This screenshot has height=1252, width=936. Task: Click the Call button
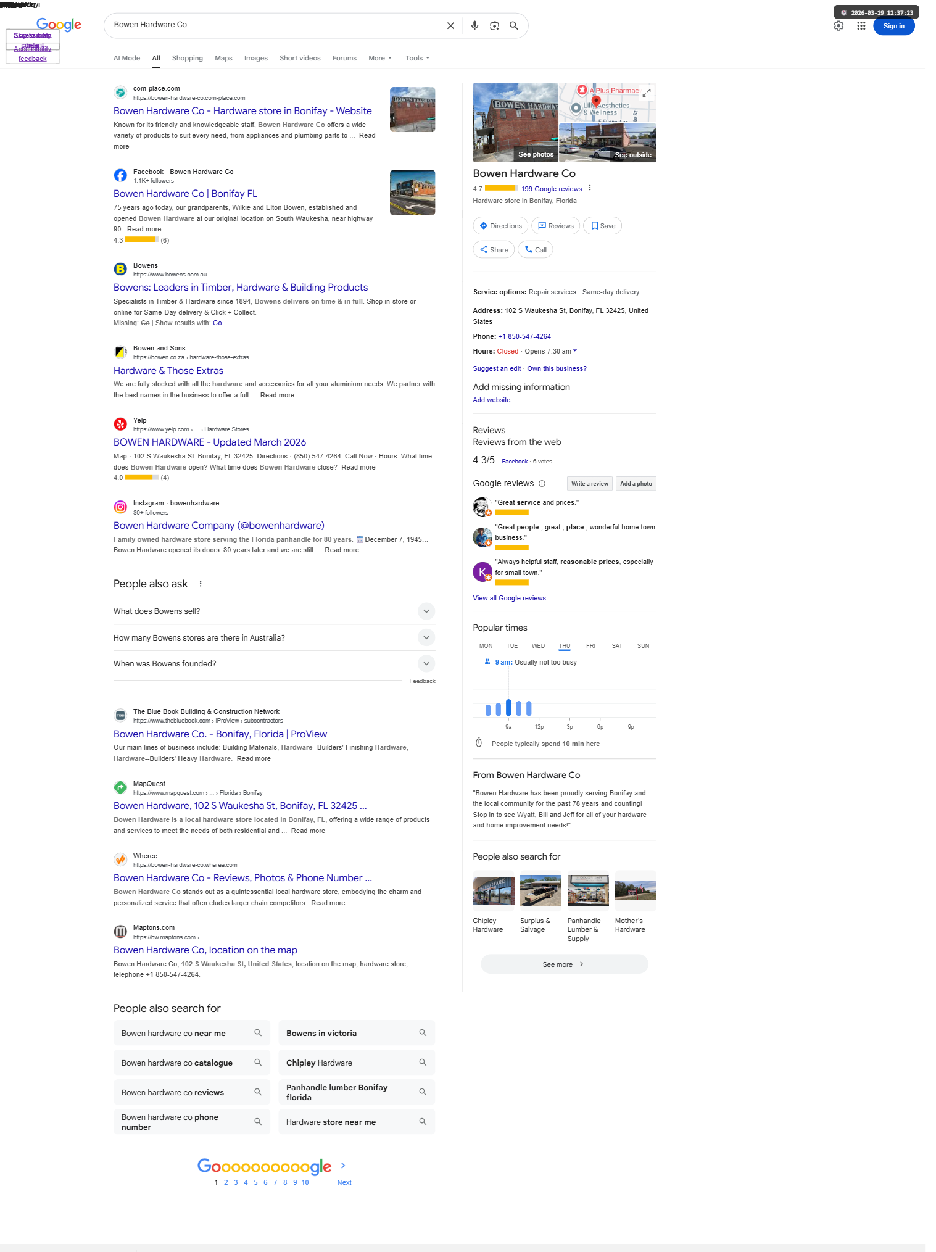[x=536, y=250]
